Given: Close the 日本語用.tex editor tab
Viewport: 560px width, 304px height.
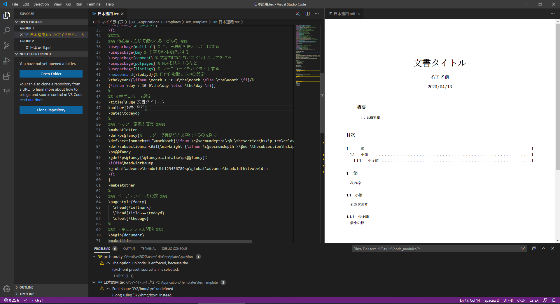Looking at the screenshot, I should [x=122, y=14].
